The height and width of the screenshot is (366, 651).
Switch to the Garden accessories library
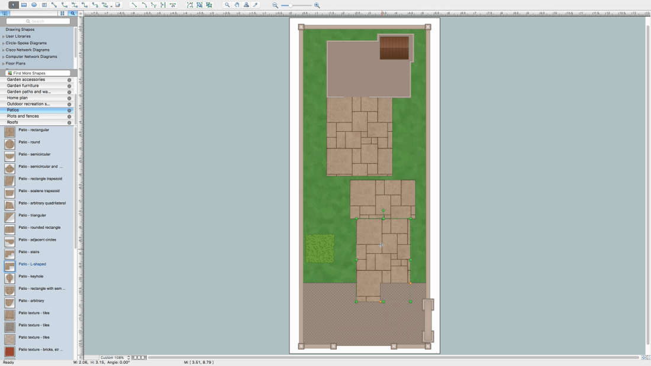tap(26, 79)
